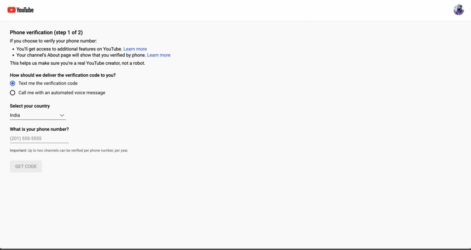
Task: Open Learn more about additional features
Action: point(135,49)
